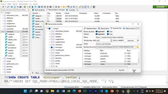
Task: Click the disconnect icon in main toolbar
Action: pos(8,7)
